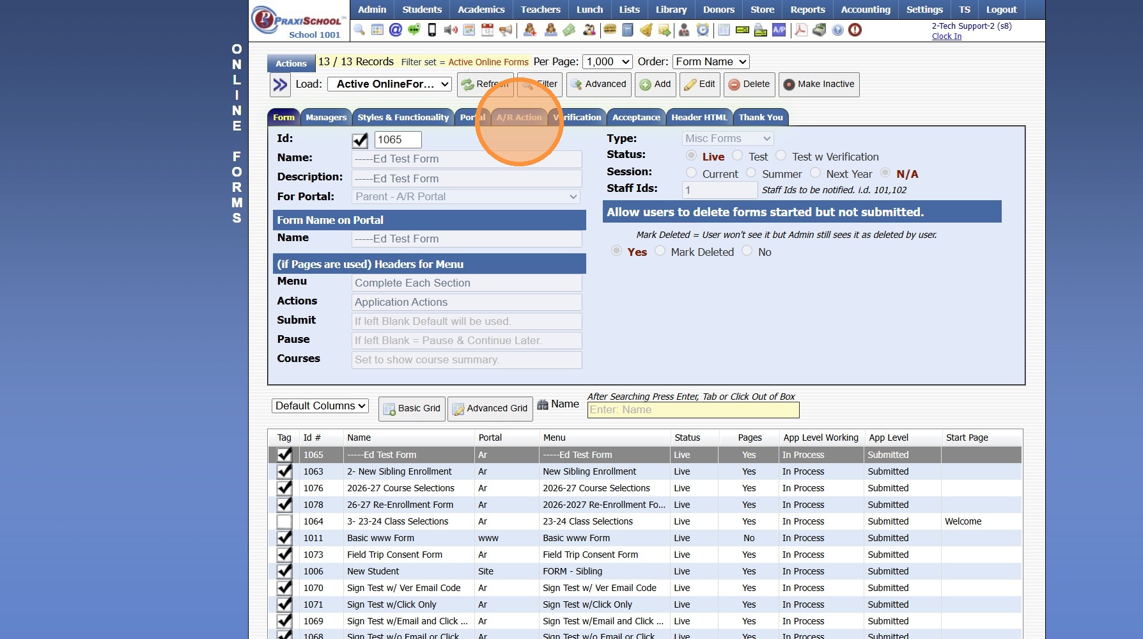Select the Field Trip Consent Form row

(x=394, y=555)
